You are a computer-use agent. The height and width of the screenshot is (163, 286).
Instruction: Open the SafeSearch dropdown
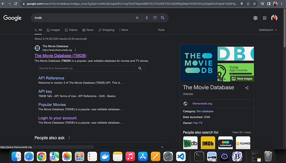coord(268,30)
